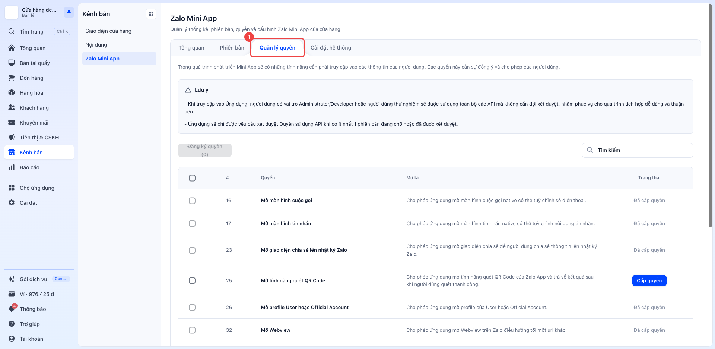Select Zalo Mini App in Kênh bán menu
Screen dimensions: 715x349
[119, 59]
